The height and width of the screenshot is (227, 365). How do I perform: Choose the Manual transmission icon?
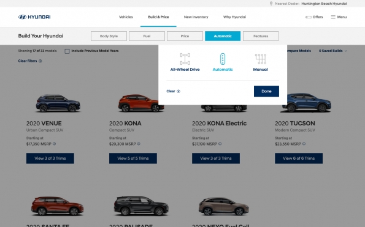[x=261, y=59]
